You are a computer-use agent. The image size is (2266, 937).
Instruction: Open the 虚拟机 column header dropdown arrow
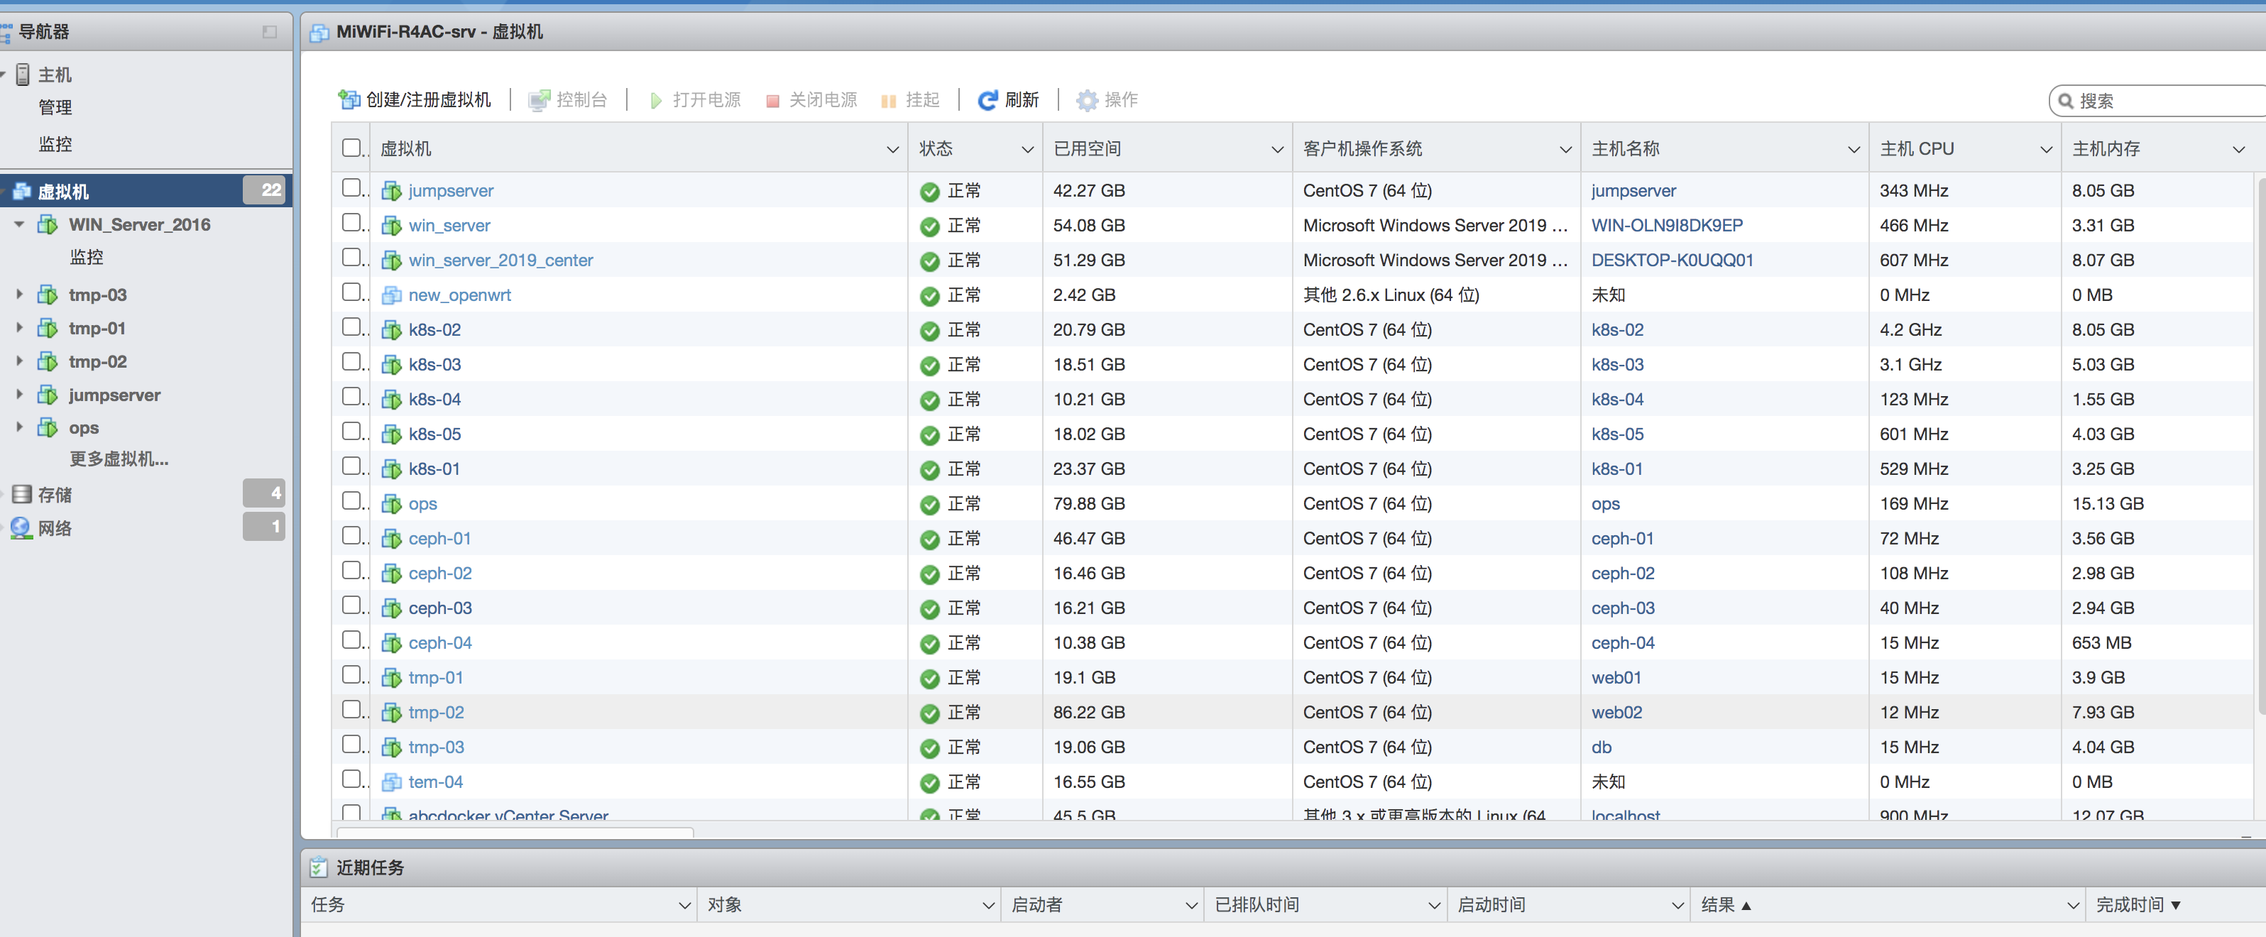coord(892,150)
